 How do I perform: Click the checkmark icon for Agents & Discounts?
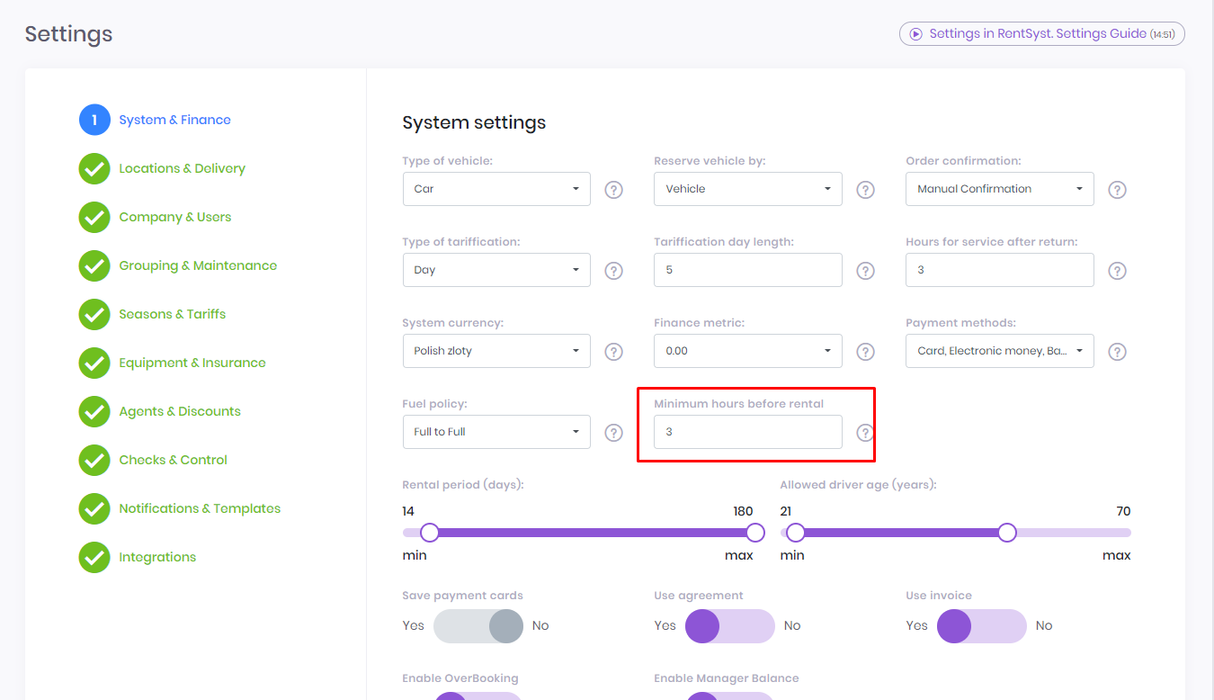[94, 411]
